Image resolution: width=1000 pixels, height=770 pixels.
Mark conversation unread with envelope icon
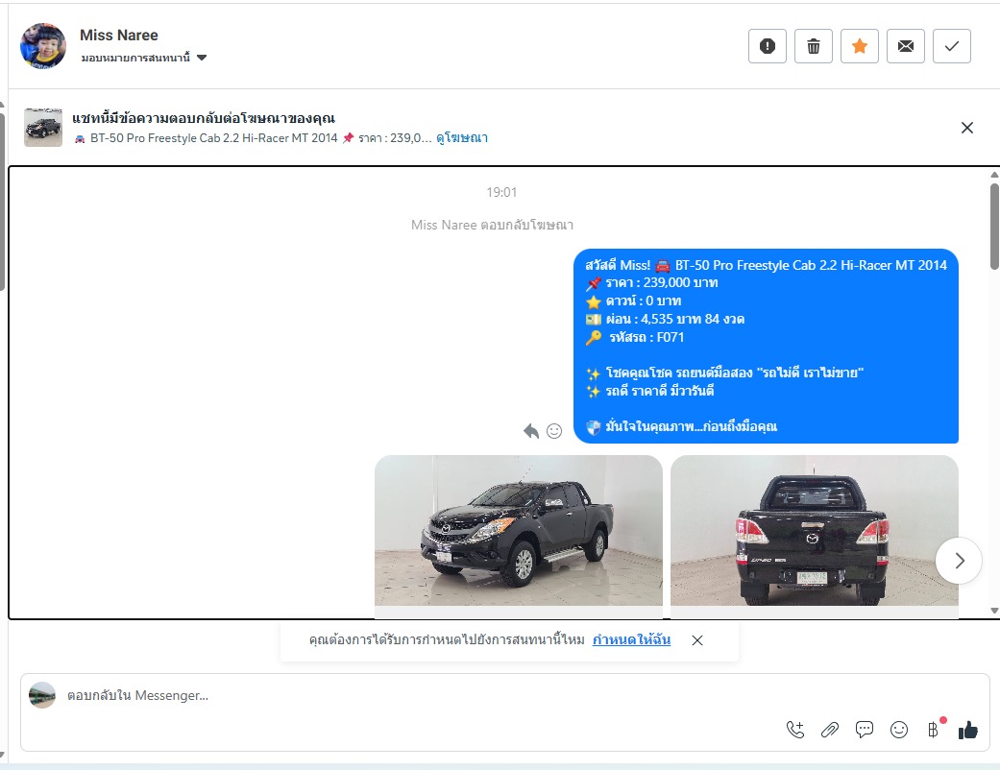click(906, 46)
